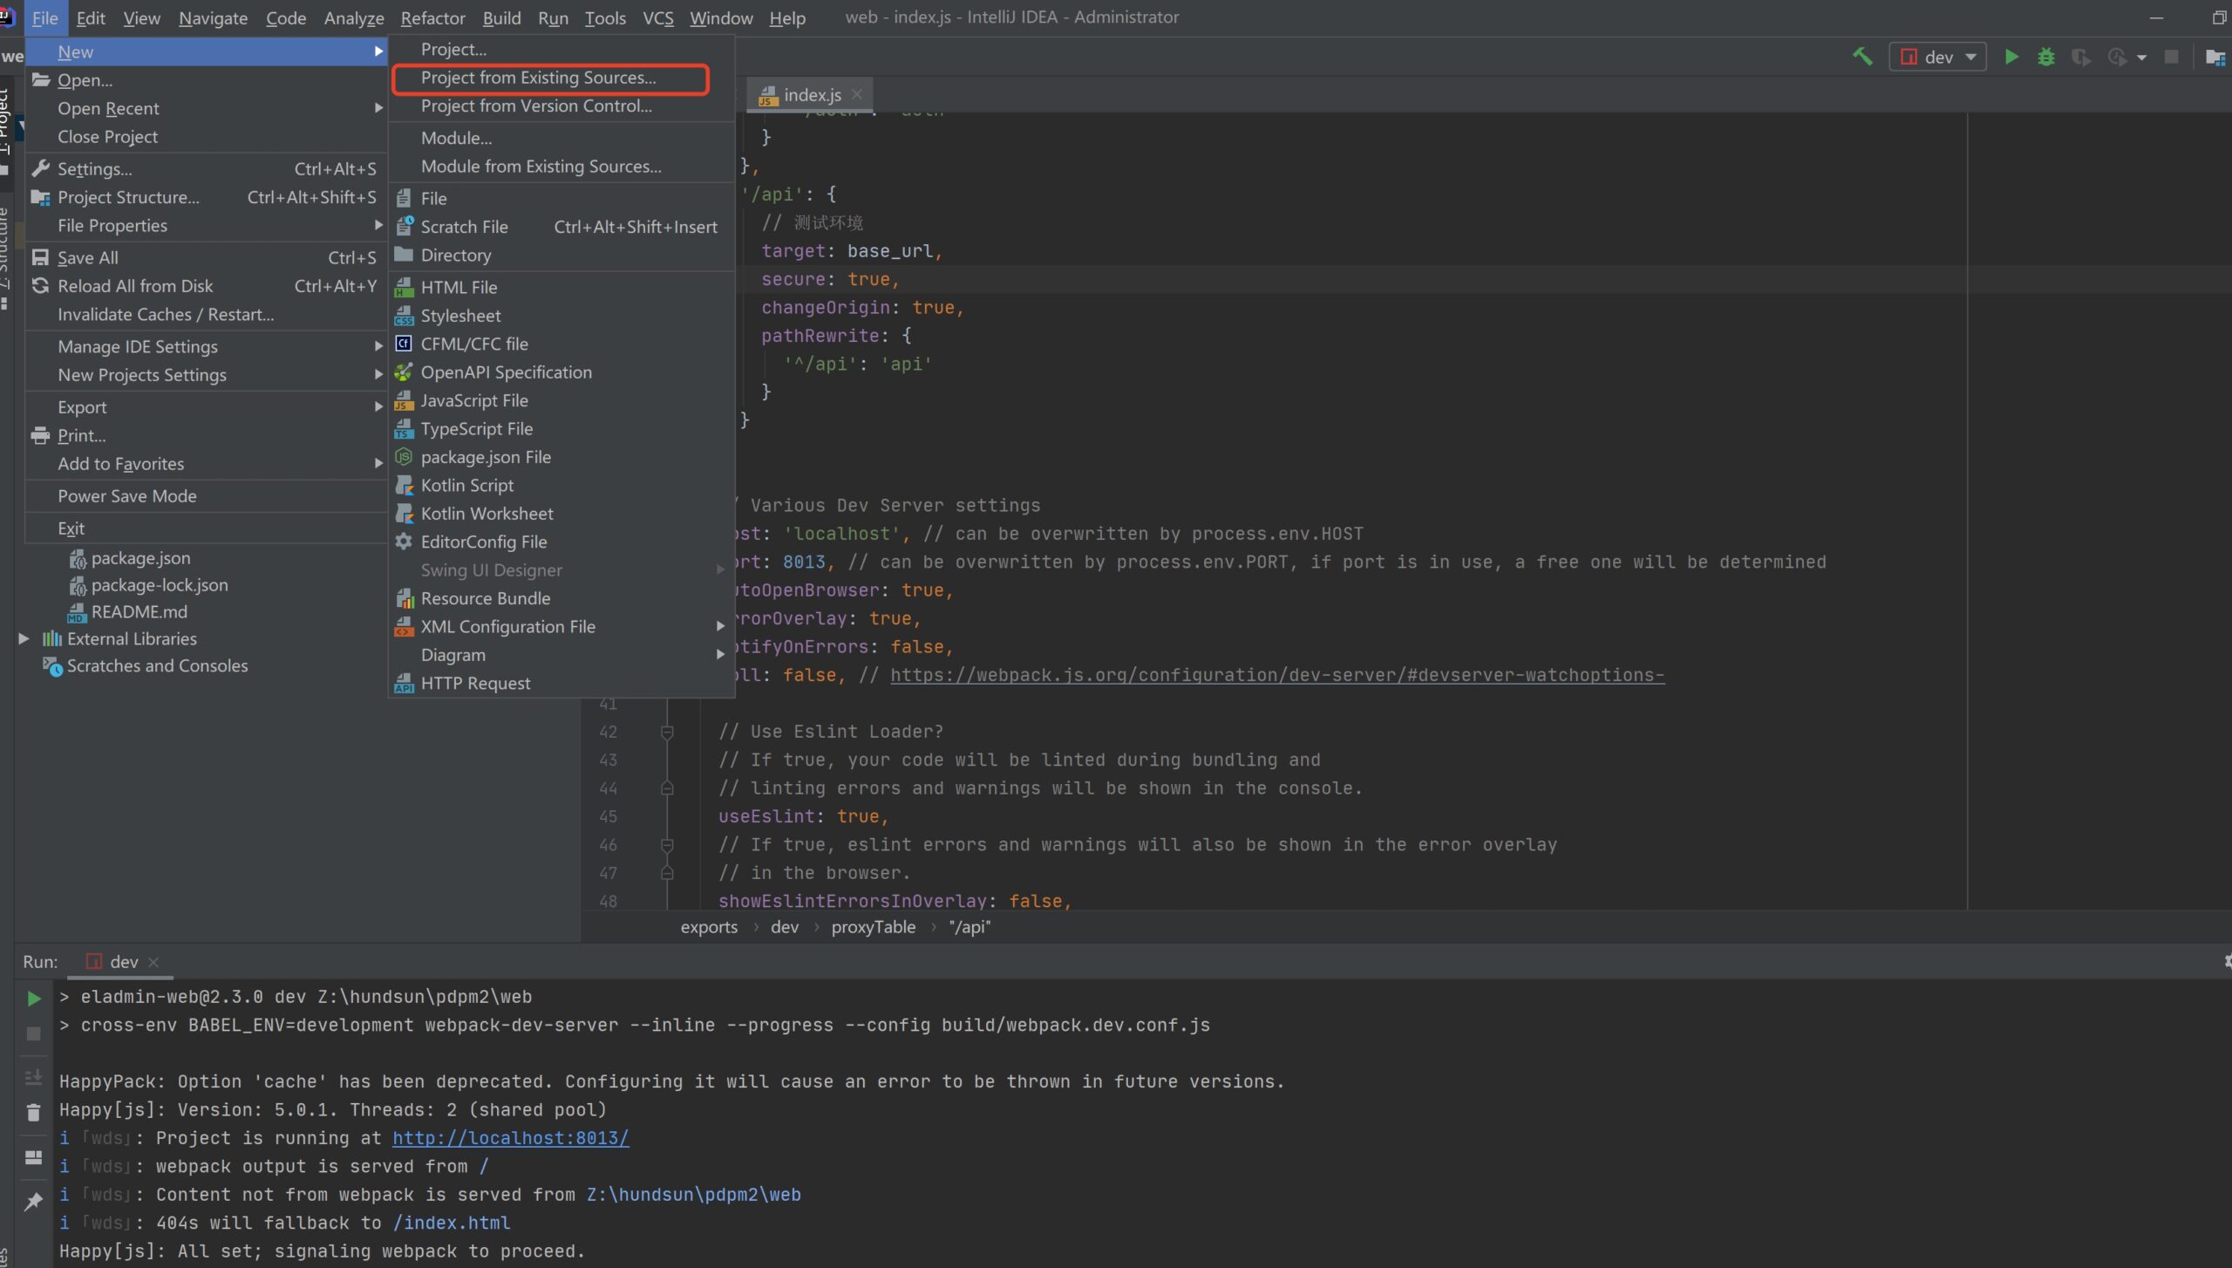This screenshot has width=2232, height=1268.
Task: Expand Diagram submenu
Action: (561, 654)
